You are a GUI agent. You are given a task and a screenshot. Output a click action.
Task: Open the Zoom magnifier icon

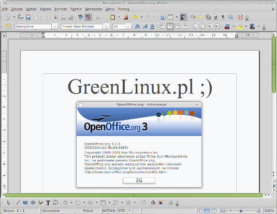point(230,17)
